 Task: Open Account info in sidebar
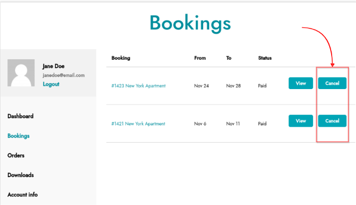22,195
